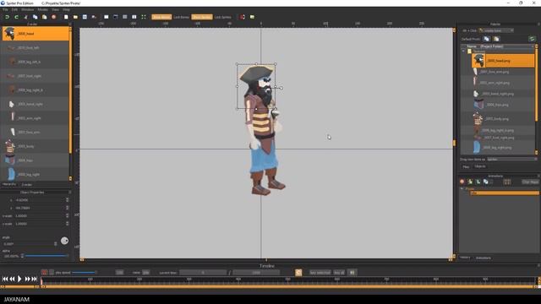Switch to the Objects tab in Palette
The width and height of the screenshot is (541, 304).
[480, 166]
